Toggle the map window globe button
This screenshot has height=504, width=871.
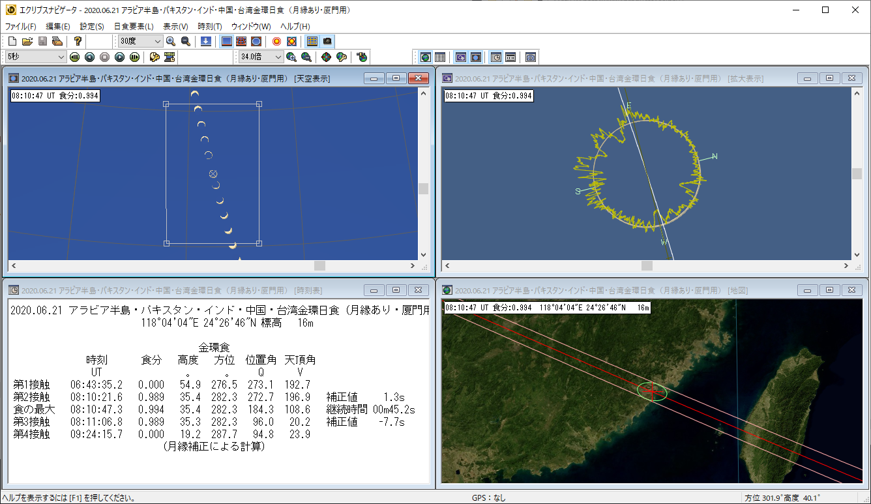(x=425, y=57)
